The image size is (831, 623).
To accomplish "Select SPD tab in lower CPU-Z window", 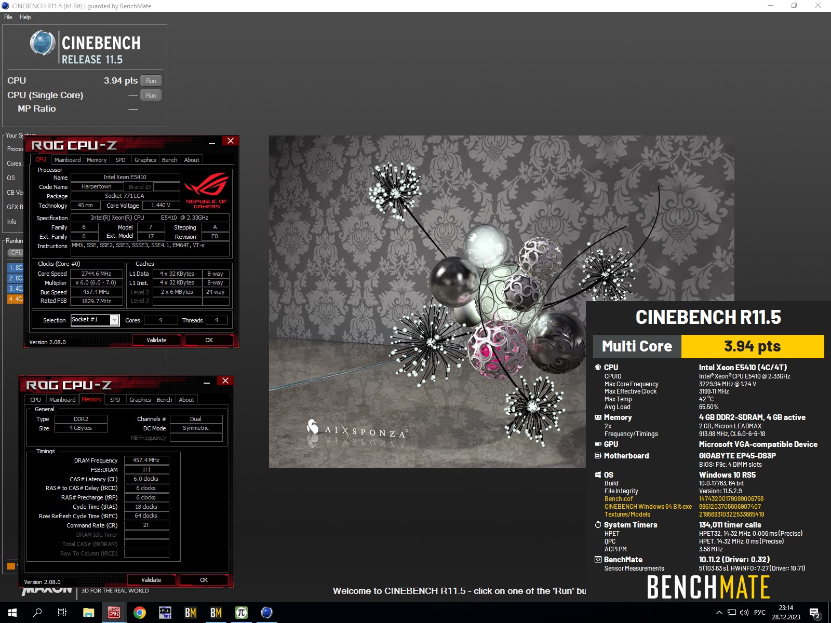I will pos(115,400).
